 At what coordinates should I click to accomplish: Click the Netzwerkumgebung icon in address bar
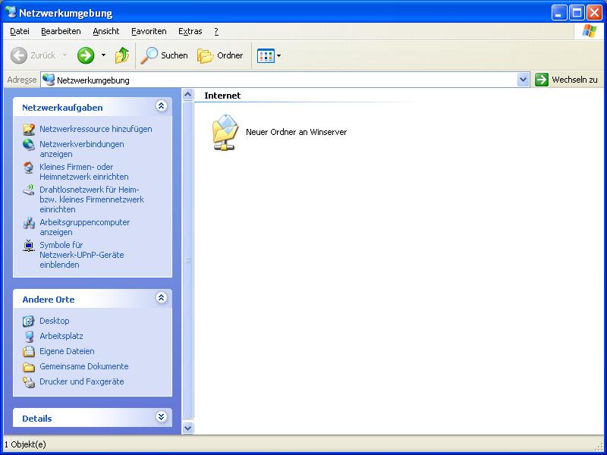point(49,80)
